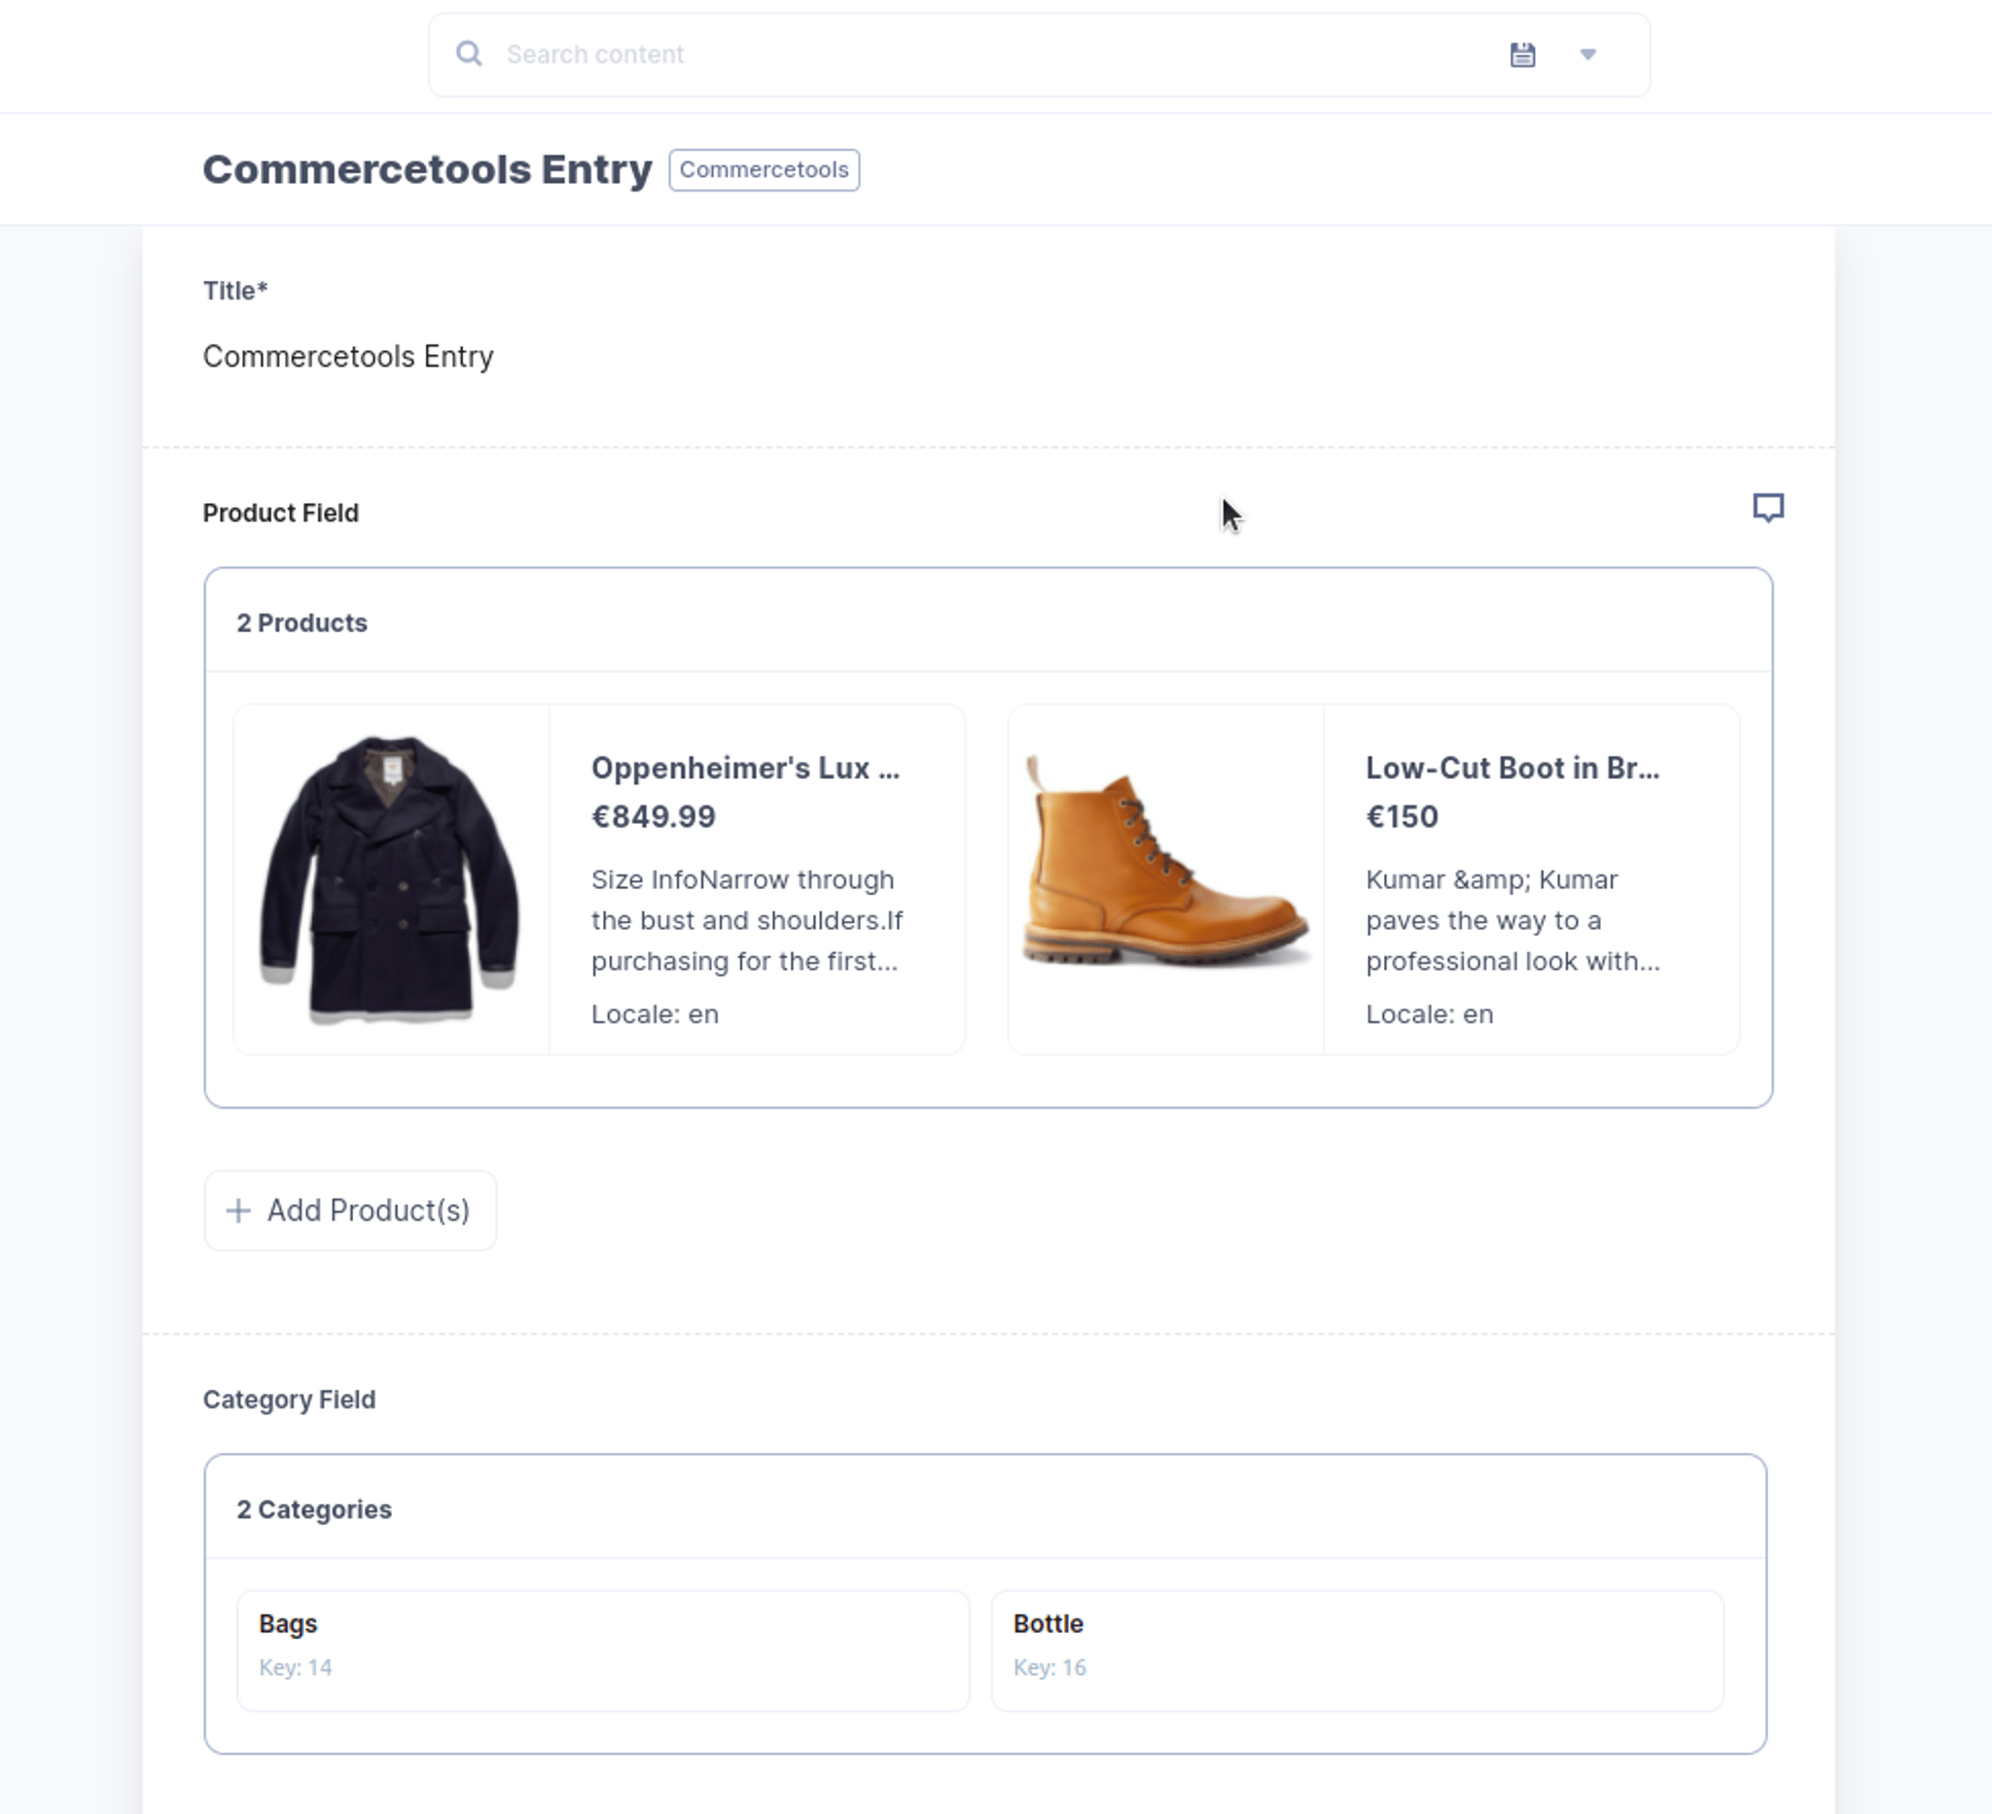The height and width of the screenshot is (1814, 1992).
Task: Select the Bags category card
Action: tap(603, 1650)
